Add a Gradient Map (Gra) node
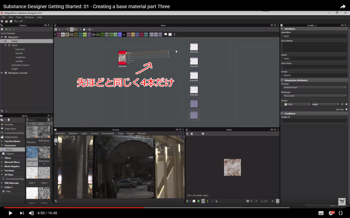The width and height of the screenshot is (350, 218). (102, 35)
